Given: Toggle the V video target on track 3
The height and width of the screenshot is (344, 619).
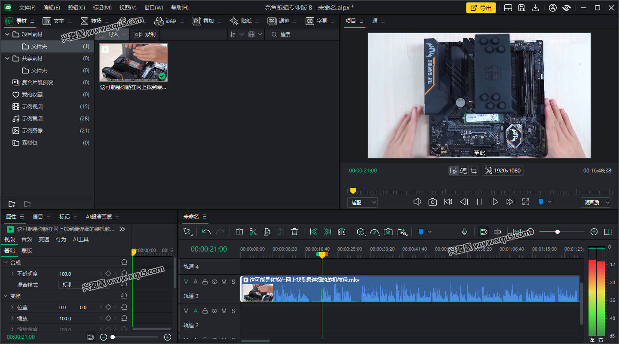Looking at the screenshot, I should pos(186,282).
